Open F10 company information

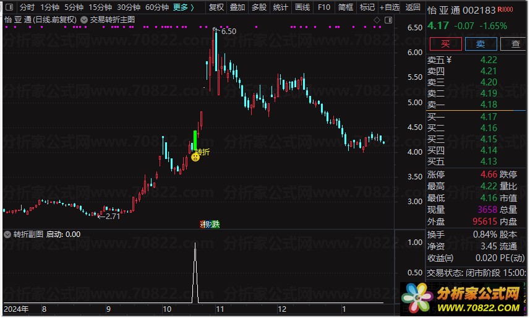[x=324, y=7]
